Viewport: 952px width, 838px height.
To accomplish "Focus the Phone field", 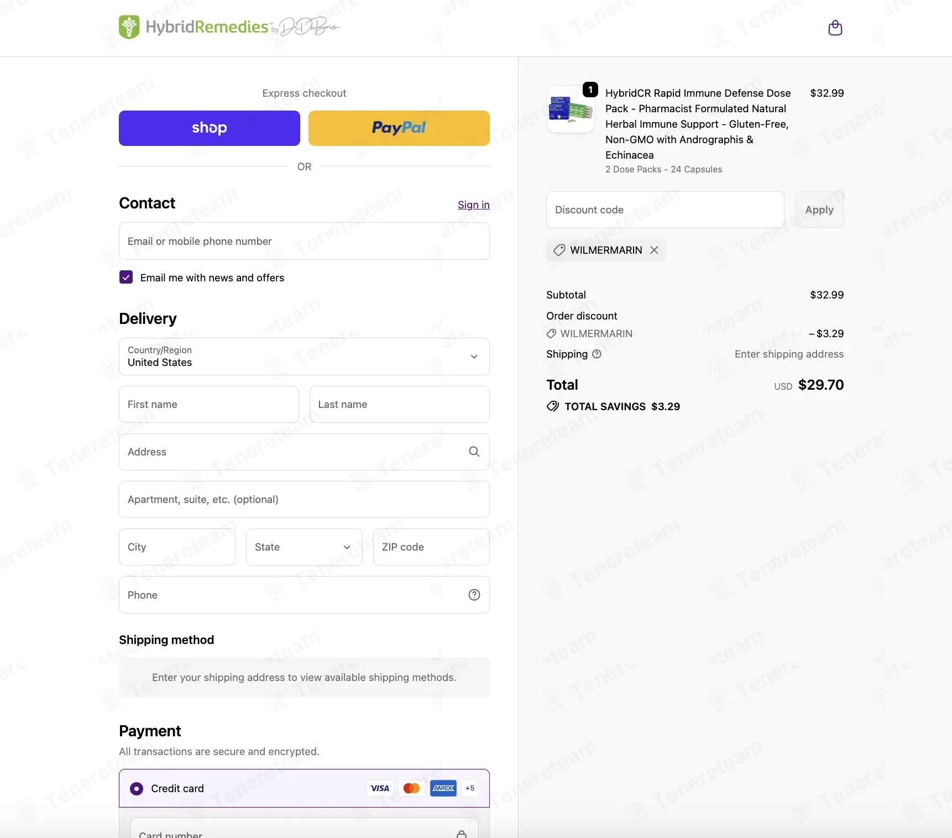I will click(x=304, y=595).
